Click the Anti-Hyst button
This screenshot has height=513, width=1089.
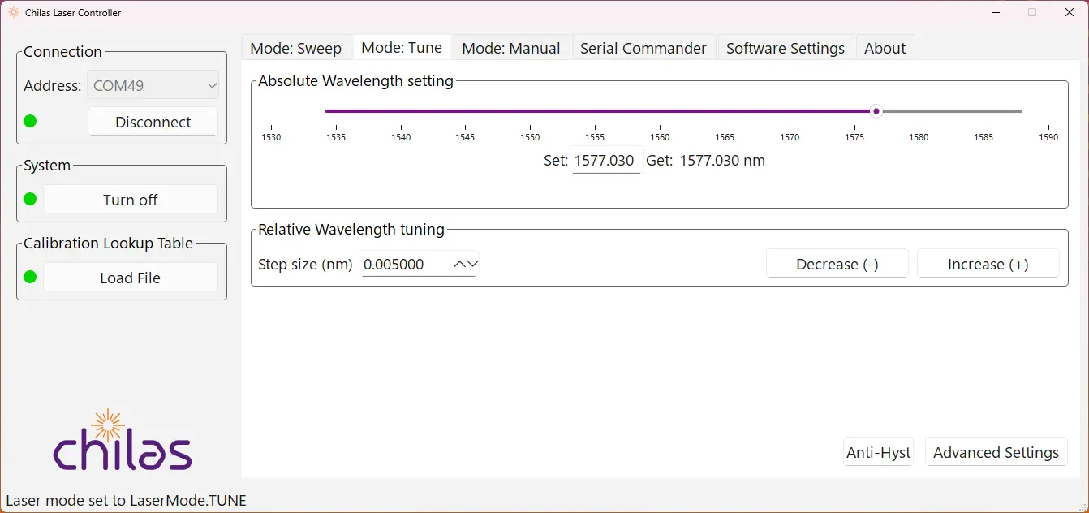(879, 452)
